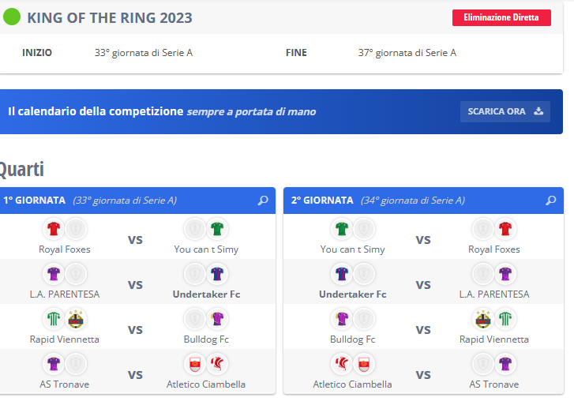Click the download icon beside Scarica Ora
574x405 pixels.
pos(538,111)
